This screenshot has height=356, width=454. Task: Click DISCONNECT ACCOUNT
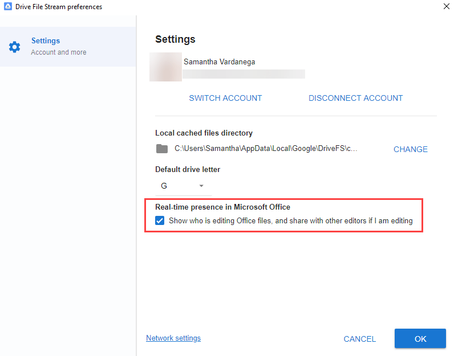pos(355,98)
